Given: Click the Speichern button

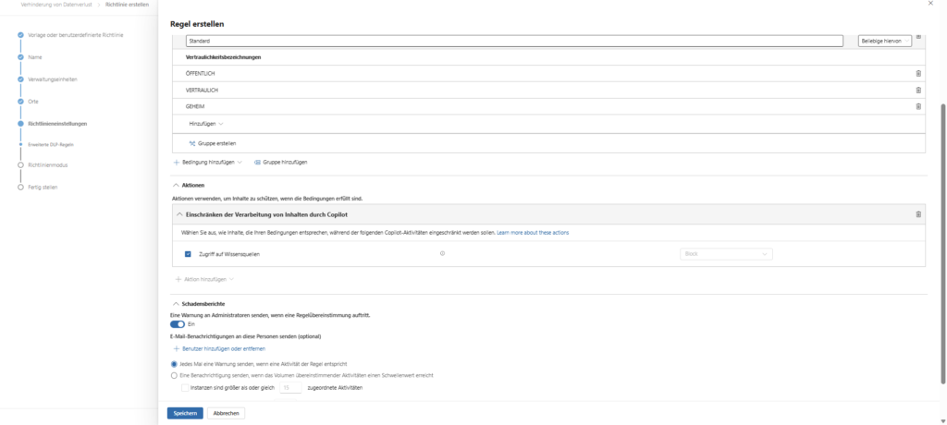Looking at the screenshot, I should [184, 413].
